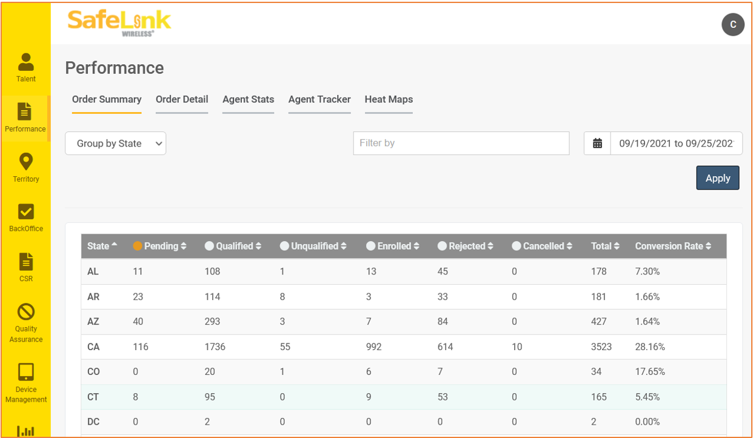Sort table by Total column arrows
Screen dimensions: 753x438
(617, 246)
